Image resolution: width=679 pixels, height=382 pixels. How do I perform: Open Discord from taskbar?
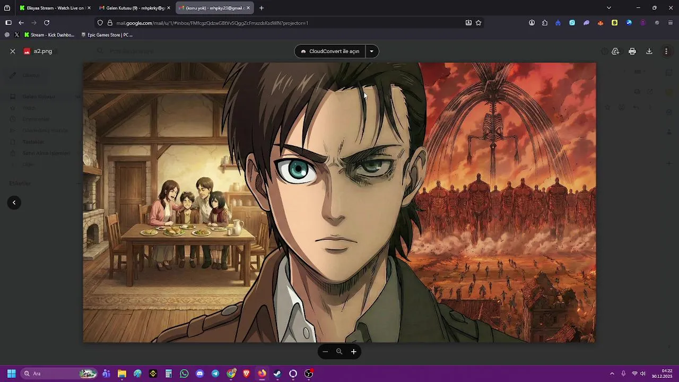[x=199, y=374]
